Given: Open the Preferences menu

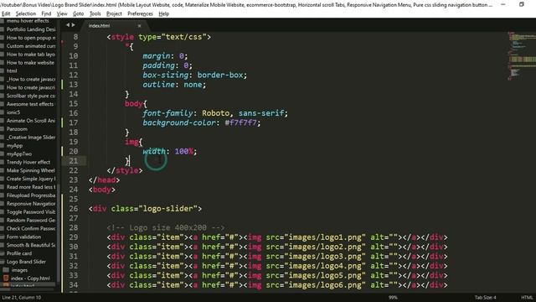Looking at the screenshot, I should click(140, 13).
